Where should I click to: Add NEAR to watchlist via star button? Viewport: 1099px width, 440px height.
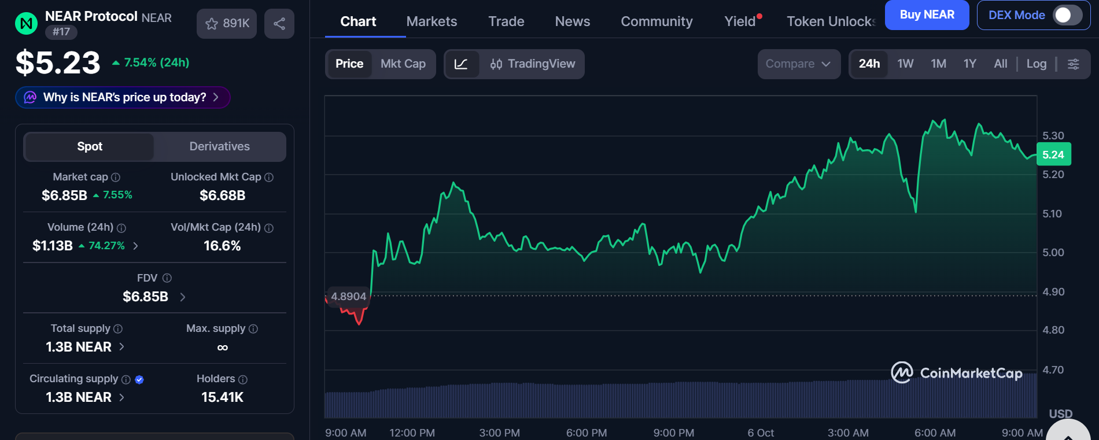(227, 24)
